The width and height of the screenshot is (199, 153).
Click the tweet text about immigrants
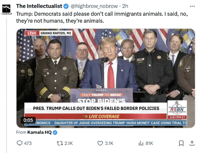102,17
